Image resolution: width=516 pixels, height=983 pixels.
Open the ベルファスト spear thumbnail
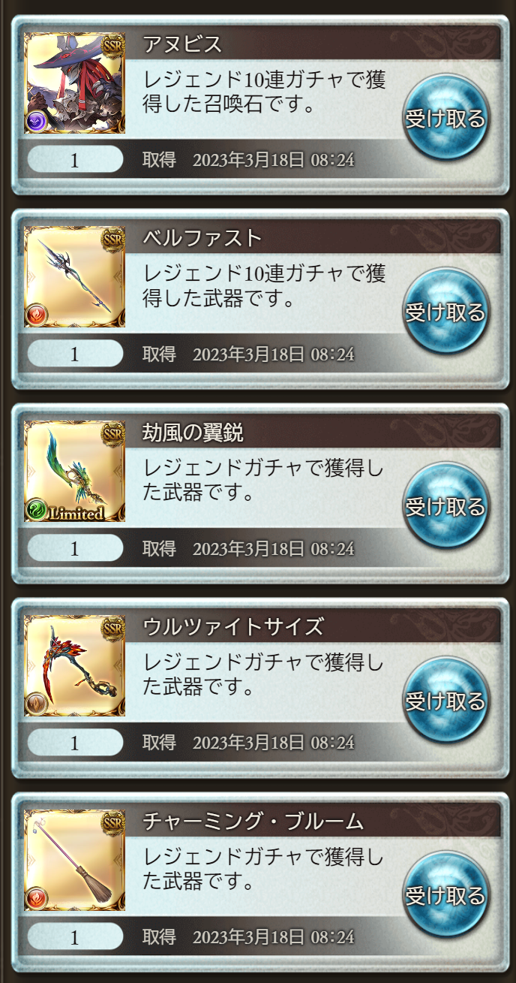[74, 277]
